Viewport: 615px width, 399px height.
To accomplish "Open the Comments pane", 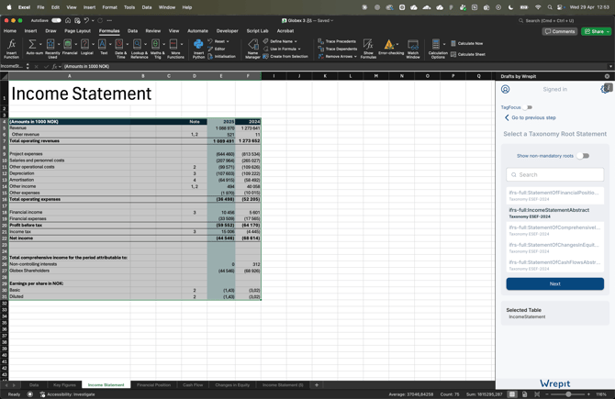I will (x=560, y=31).
